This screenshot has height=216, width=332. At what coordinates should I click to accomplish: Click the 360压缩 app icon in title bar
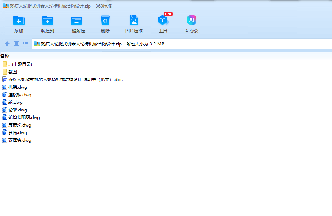(6, 6)
